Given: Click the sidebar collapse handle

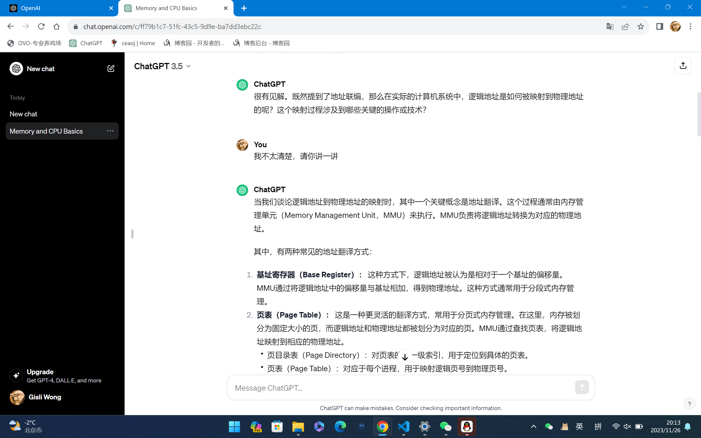Looking at the screenshot, I should pyautogui.click(x=132, y=234).
